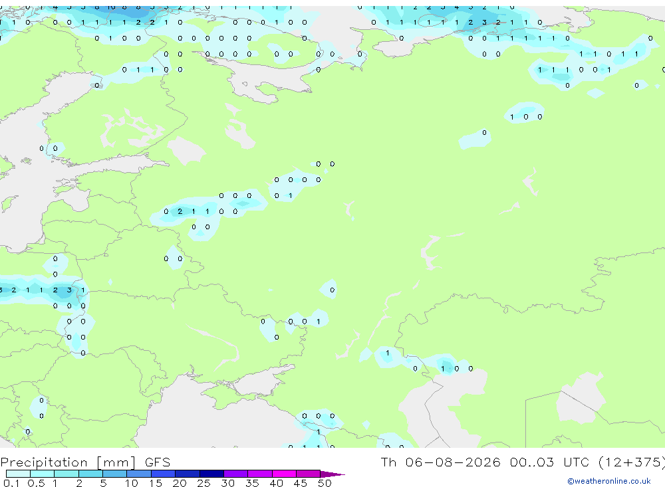Select the 45–50 mm legend color swatch

point(308,474)
